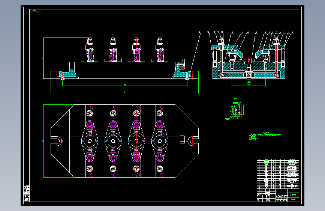Select the green technical requirements note text
Viewport: 325px width, 211px height.
coord(265,136)
